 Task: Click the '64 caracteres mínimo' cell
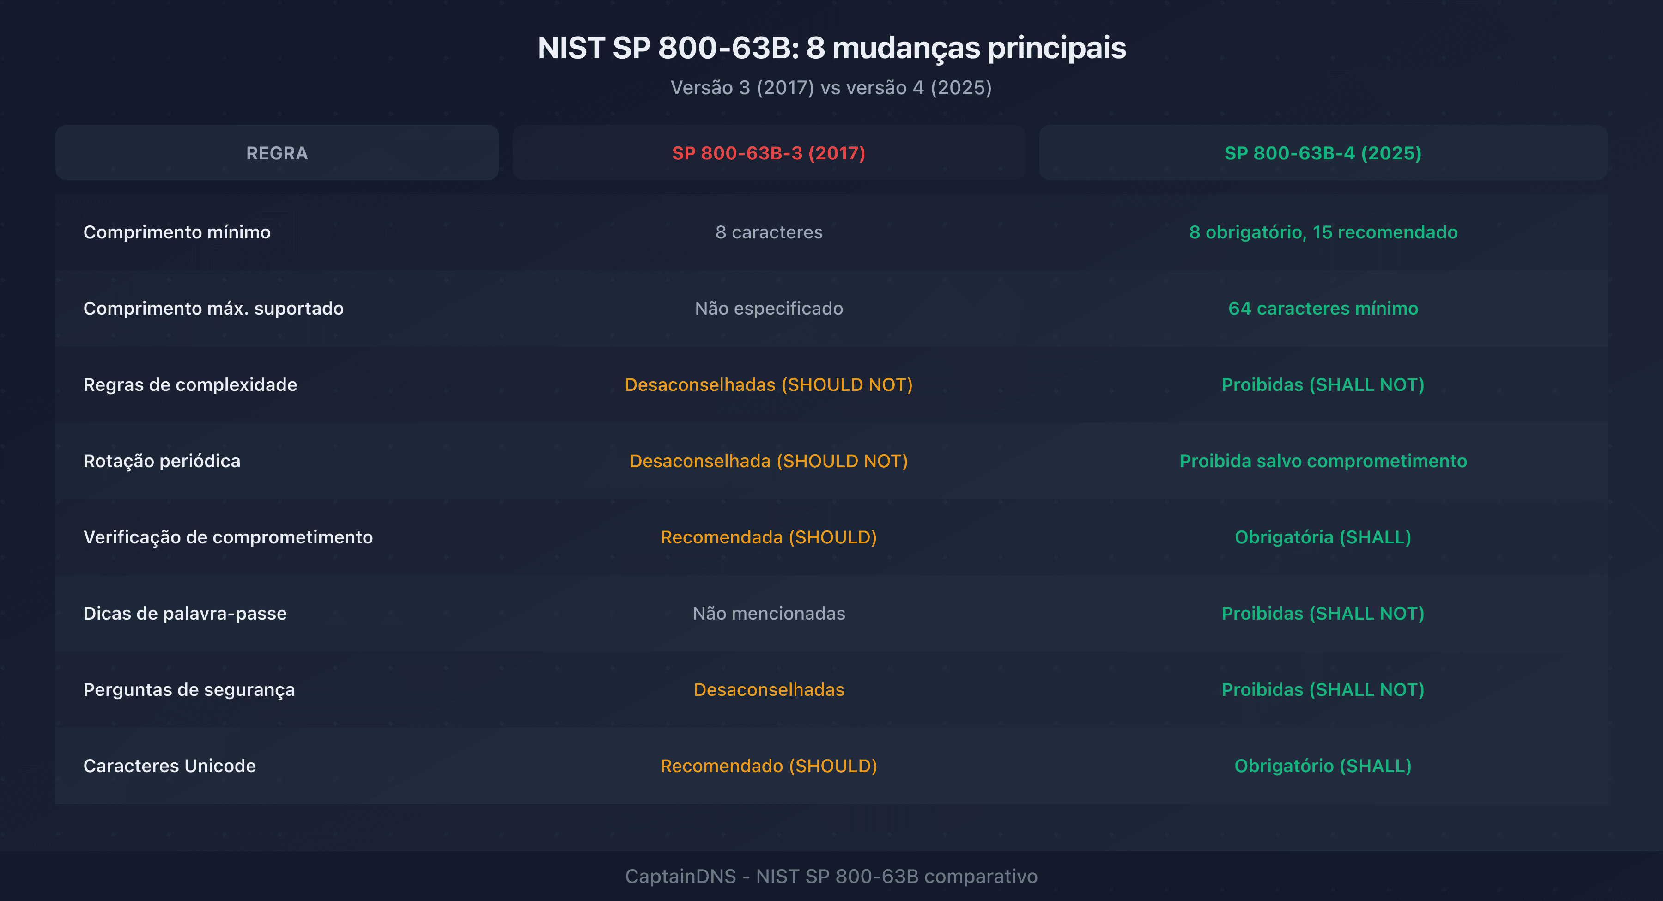pos(1323,308)
